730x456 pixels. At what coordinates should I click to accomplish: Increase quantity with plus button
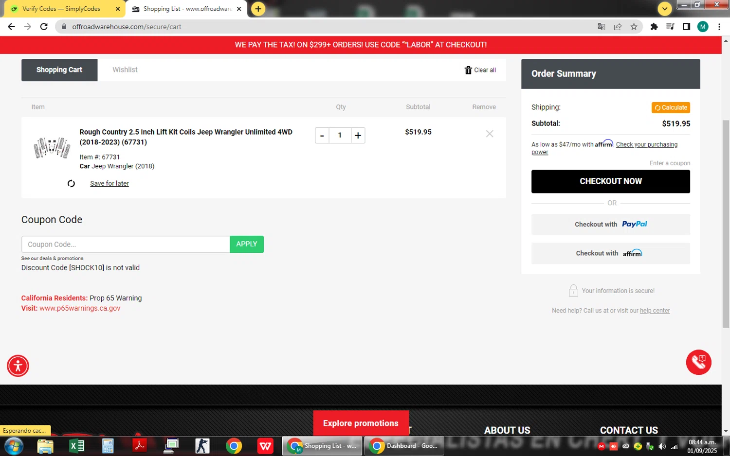click(x=358, y=136)
